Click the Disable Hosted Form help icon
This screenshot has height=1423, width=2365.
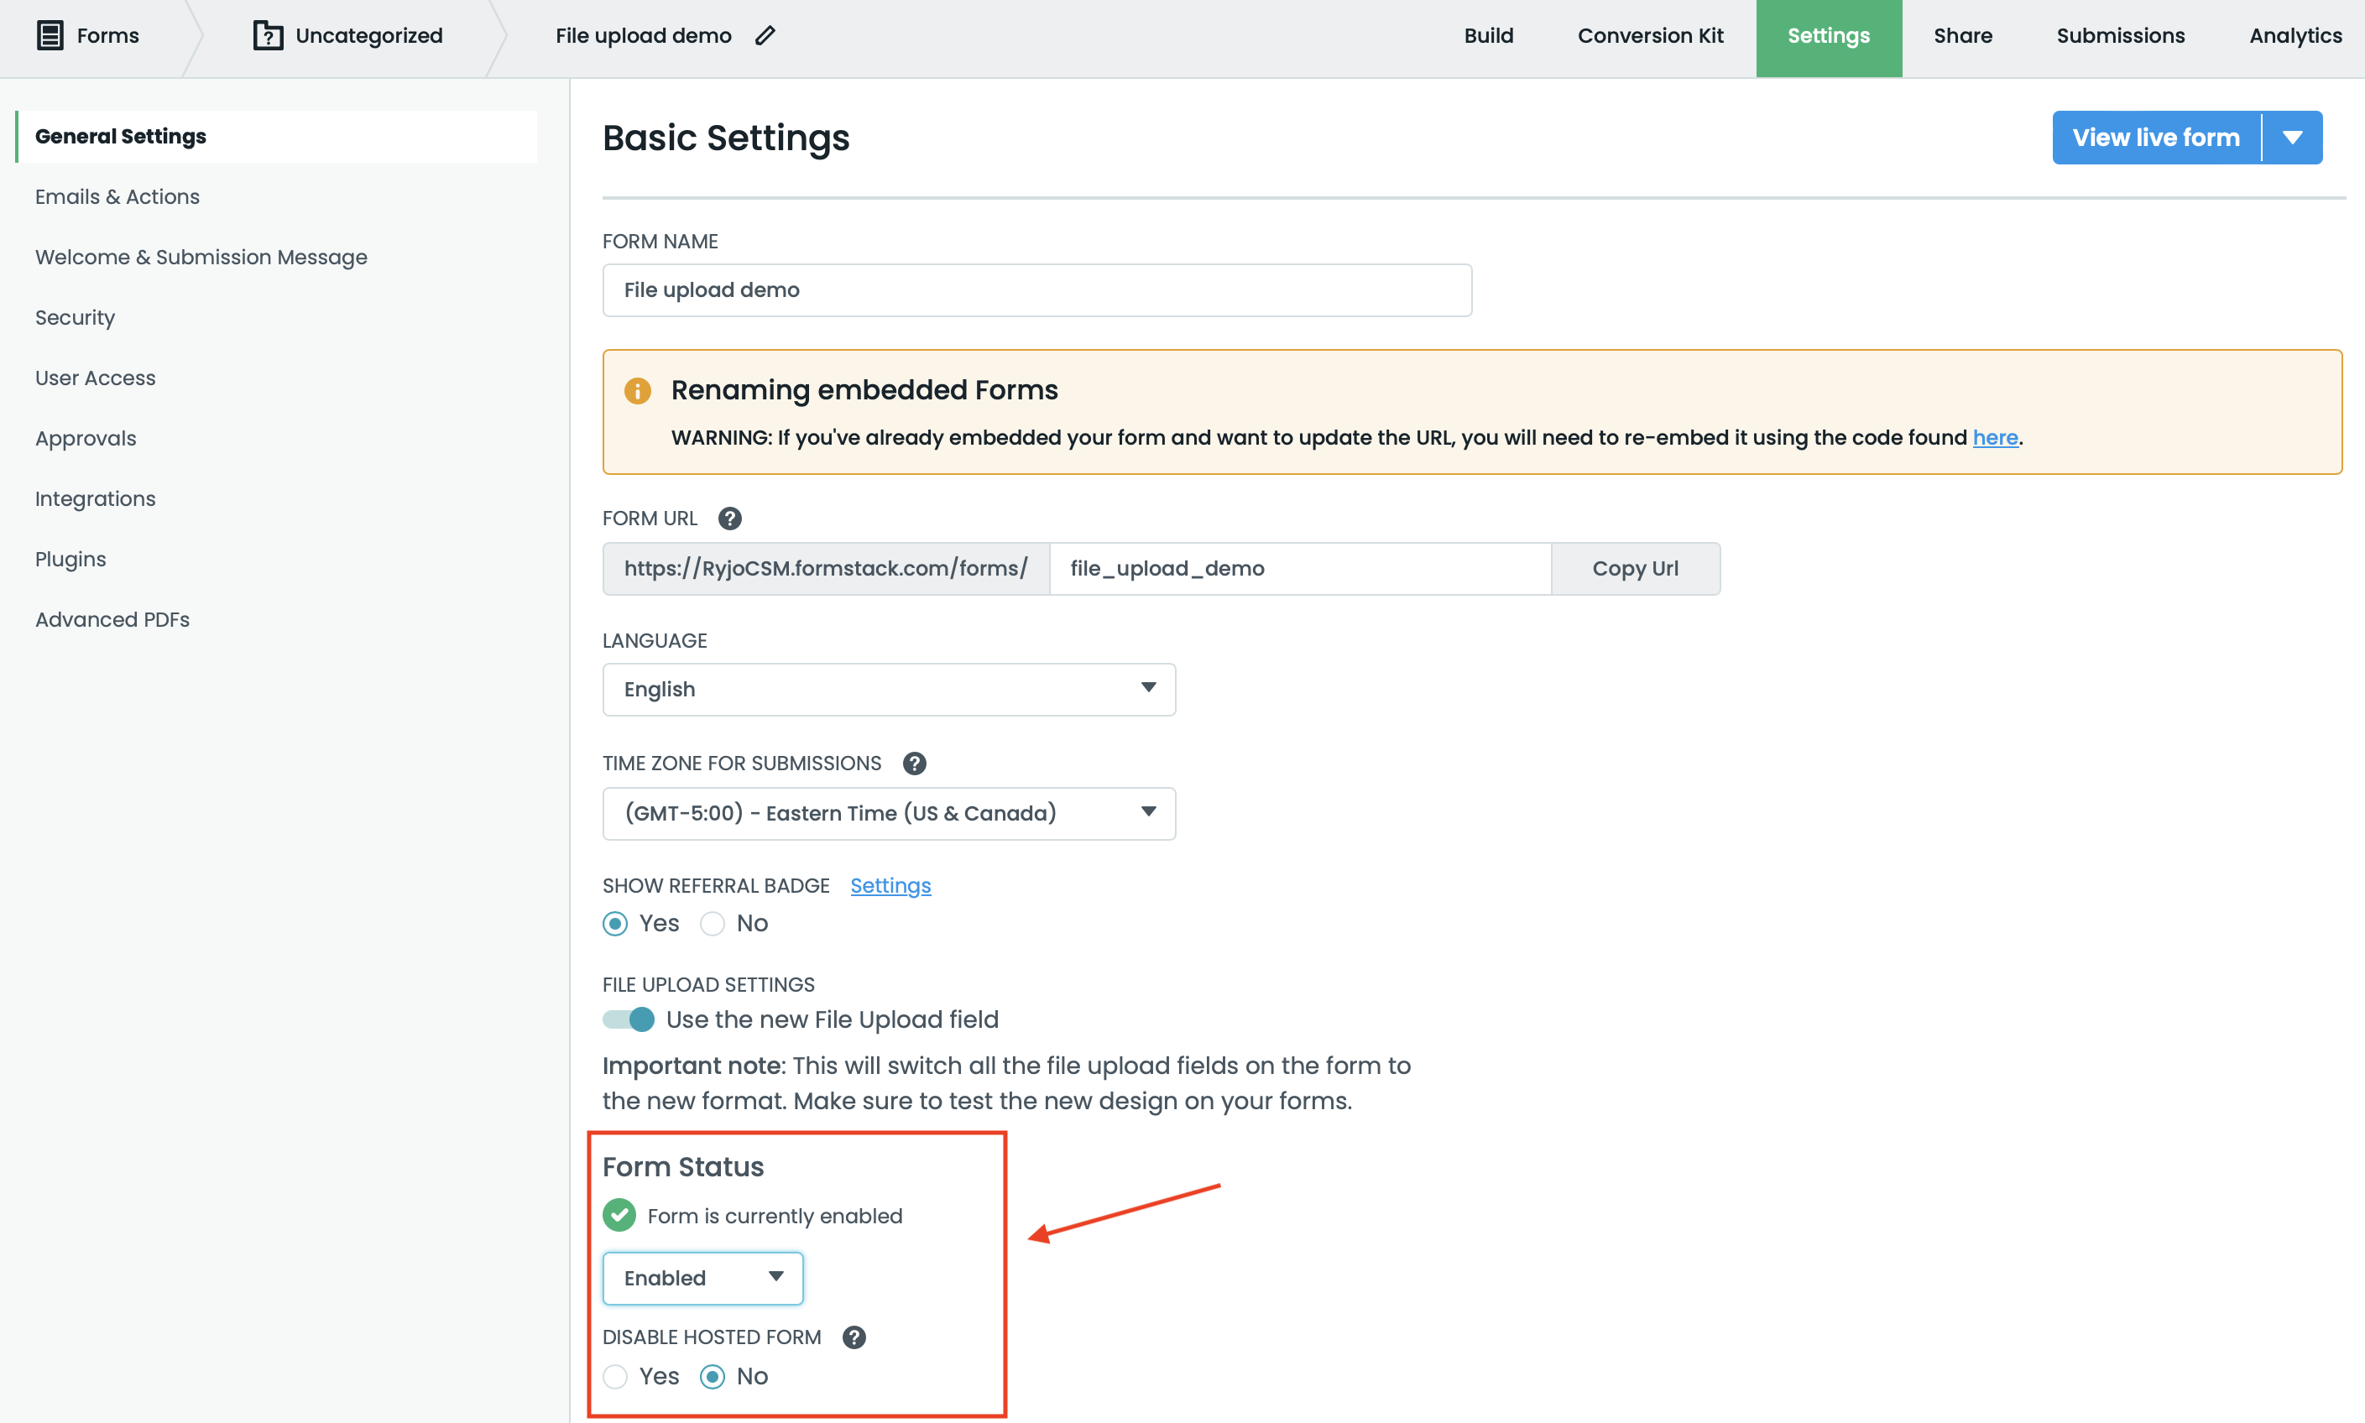click(x=854, y=1337)
